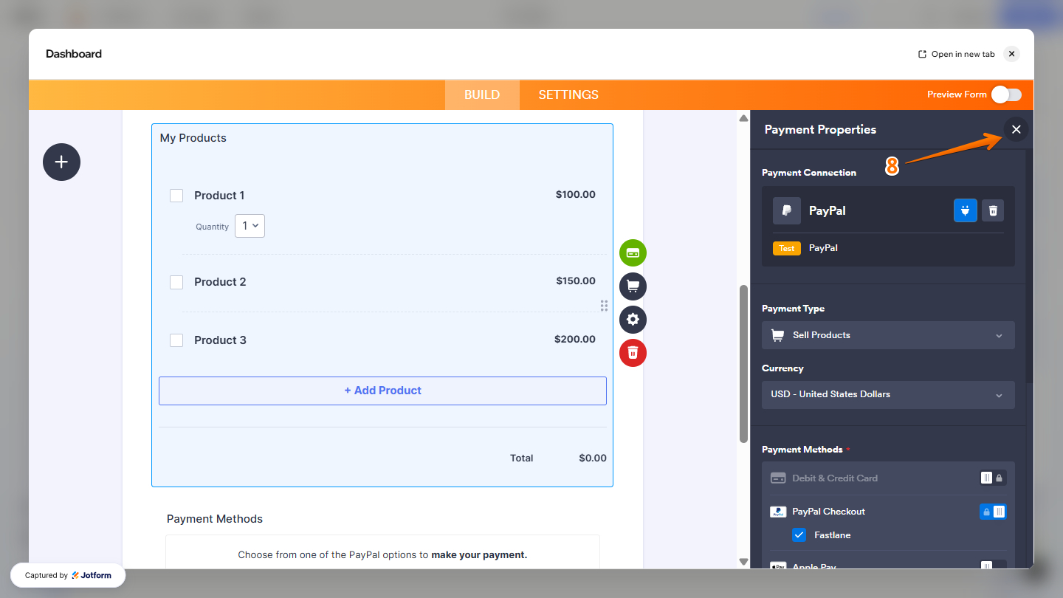Screen dimensions: 1063x598
Task: Open payment settings green card icon
Action: [633, 252]
